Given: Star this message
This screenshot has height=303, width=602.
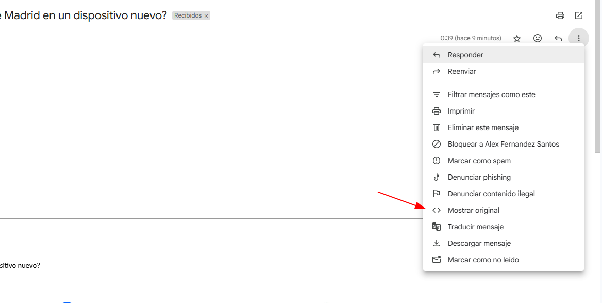Looking at the screenshot, I should 517,38.
